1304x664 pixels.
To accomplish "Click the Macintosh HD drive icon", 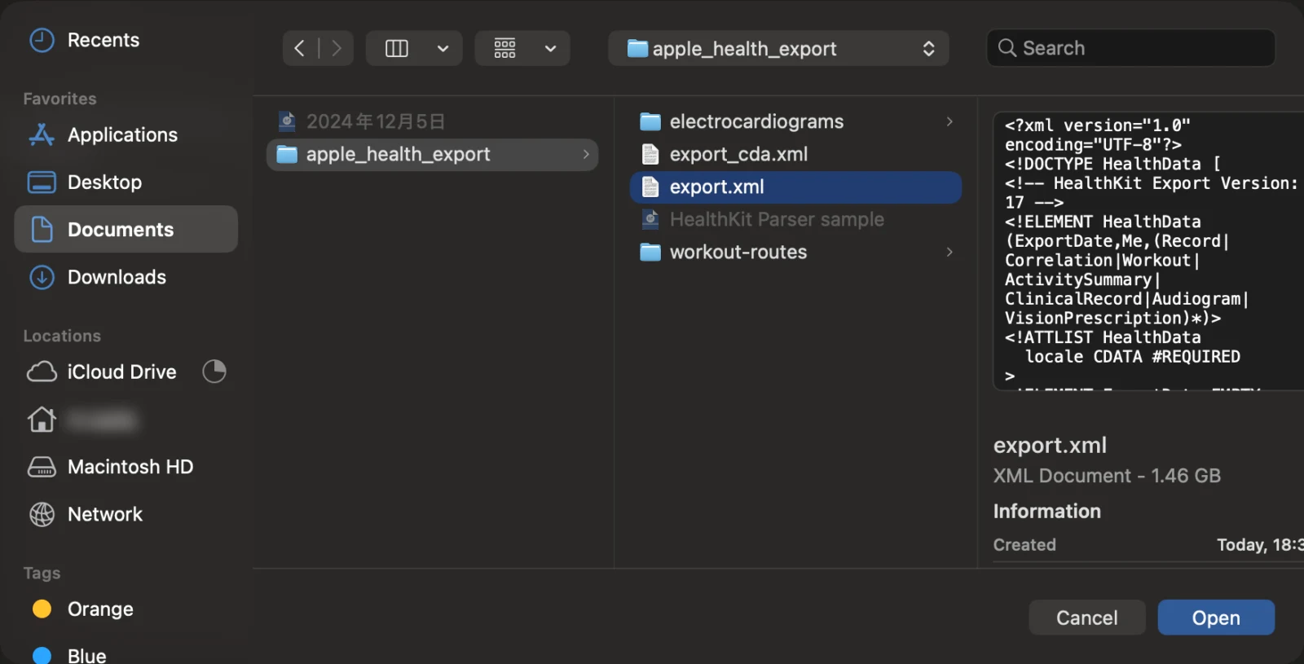I will pyautogui.click(x=42, y=467).
